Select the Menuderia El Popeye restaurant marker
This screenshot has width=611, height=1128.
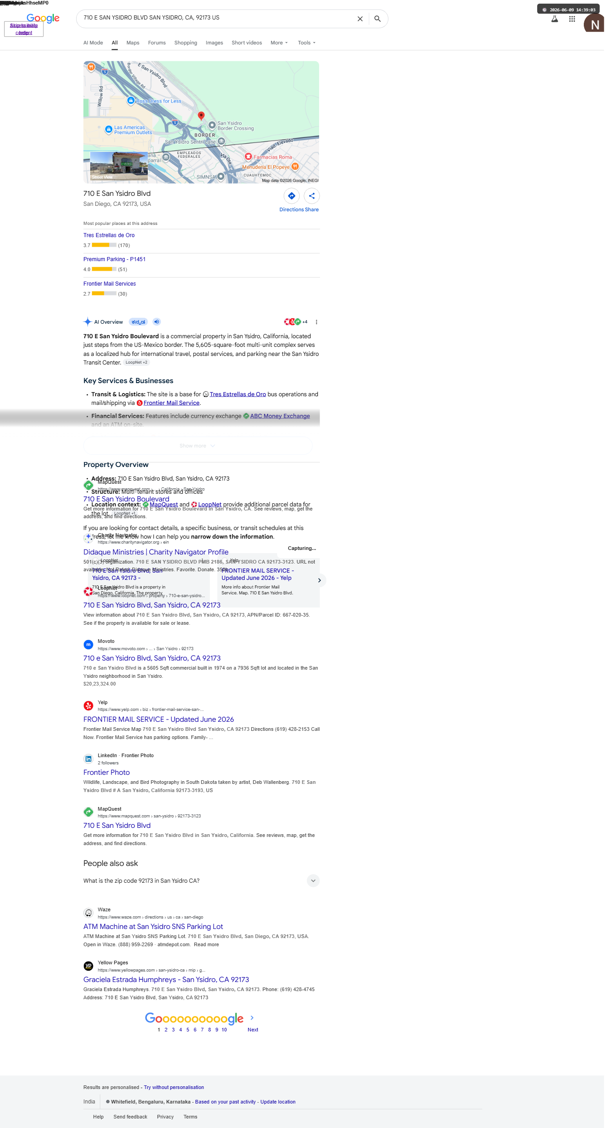pos(295,166)
